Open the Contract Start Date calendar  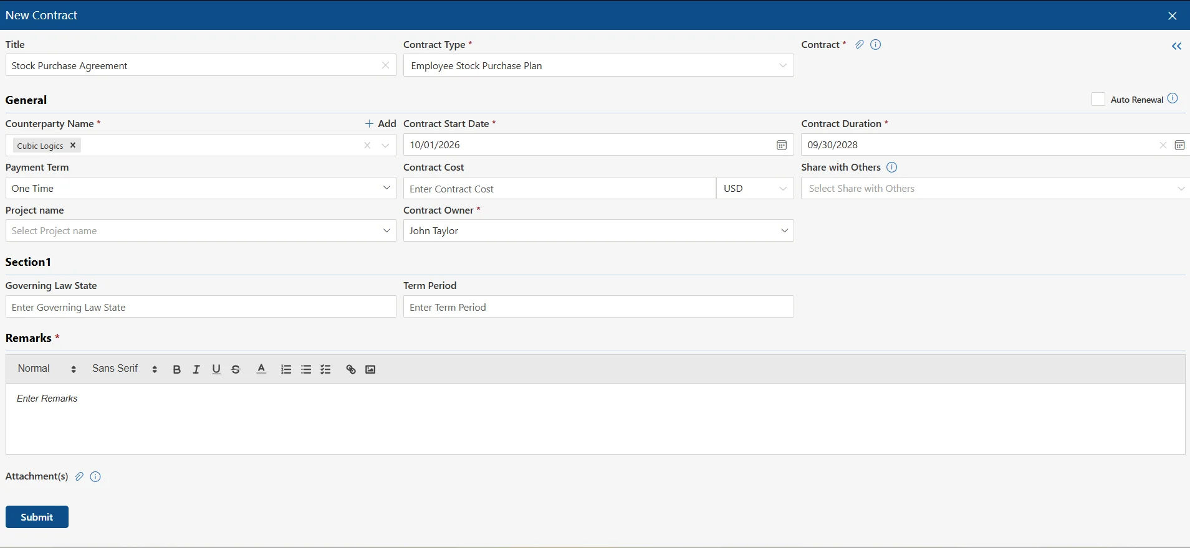(x=782, y=145)
